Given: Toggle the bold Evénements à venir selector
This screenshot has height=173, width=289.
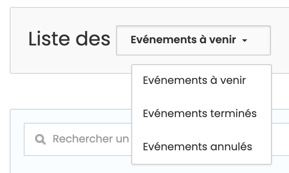Looking at the screenshot, I should pyautogui.click(x=193, y=40).
